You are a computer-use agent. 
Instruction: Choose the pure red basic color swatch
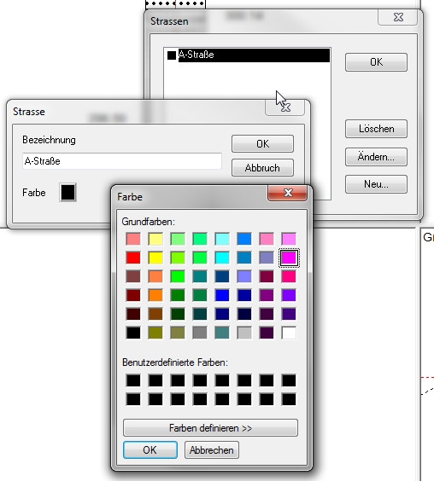coord(133,258)
